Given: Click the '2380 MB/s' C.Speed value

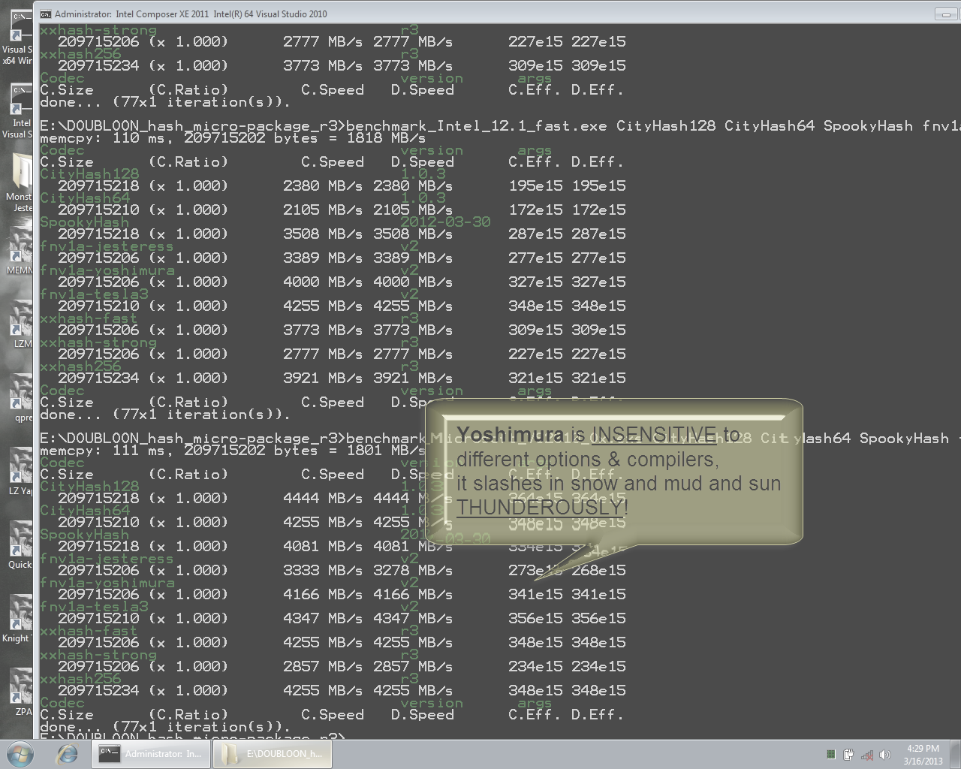Looking at the screenshot, I should pyautogui.click(x=323, y=185).
